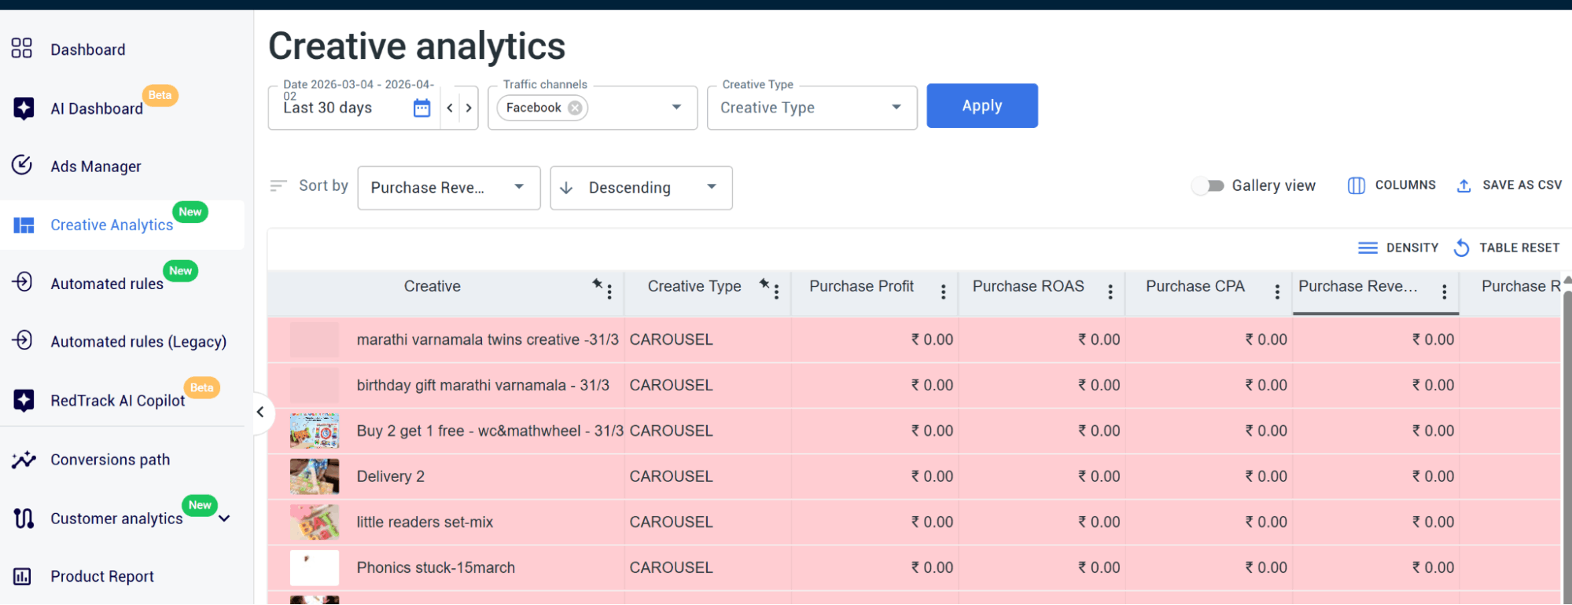The image size is (1572, 605).
Task: Click Purchase CPA column header
Action: click(x=1195, y=286)
